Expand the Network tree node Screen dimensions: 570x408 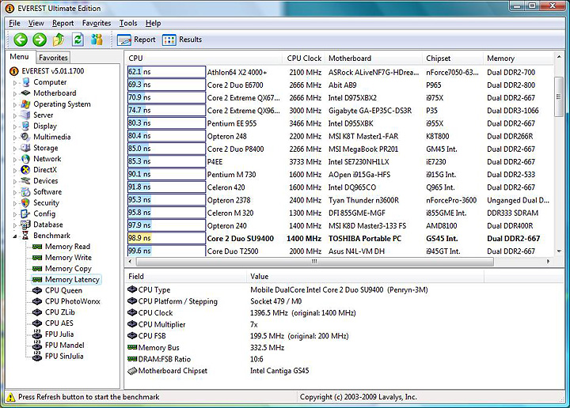tap(15, 160)
